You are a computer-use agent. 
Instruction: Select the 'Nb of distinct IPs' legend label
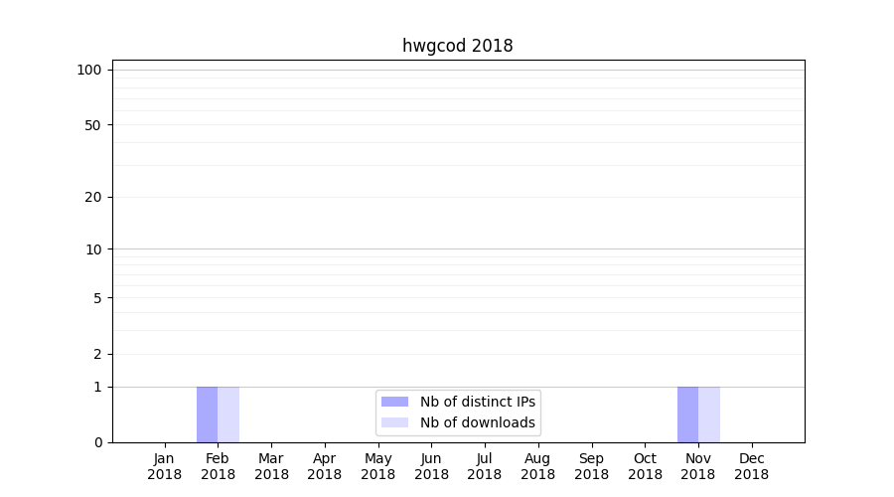click(477, 402)
